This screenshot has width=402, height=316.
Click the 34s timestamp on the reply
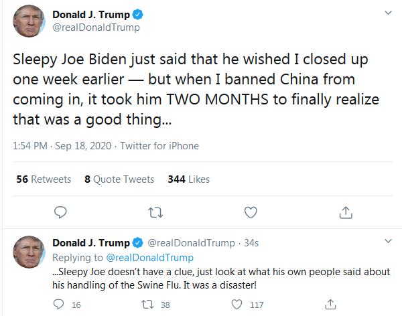click(x=251, y=243)
